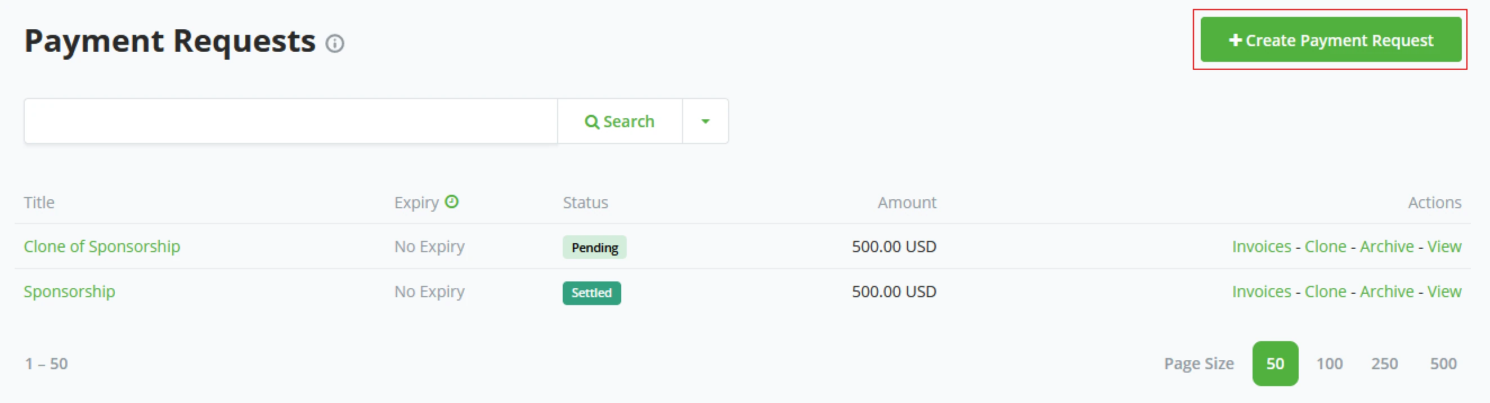View Invoices for the Sponsorship request
This screenshot has height=403, width=1490.
pyautogui.click(x=1261, y=292)
